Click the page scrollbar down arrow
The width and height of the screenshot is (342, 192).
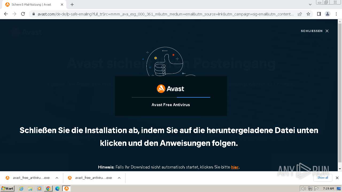340,169
